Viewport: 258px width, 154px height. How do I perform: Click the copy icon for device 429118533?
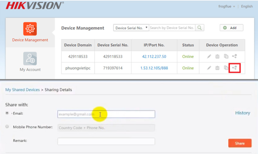pos(226,57)
